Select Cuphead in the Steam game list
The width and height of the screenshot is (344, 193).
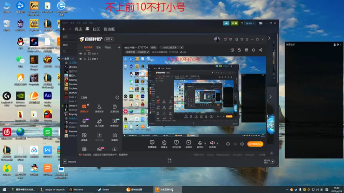pos(71,88)
